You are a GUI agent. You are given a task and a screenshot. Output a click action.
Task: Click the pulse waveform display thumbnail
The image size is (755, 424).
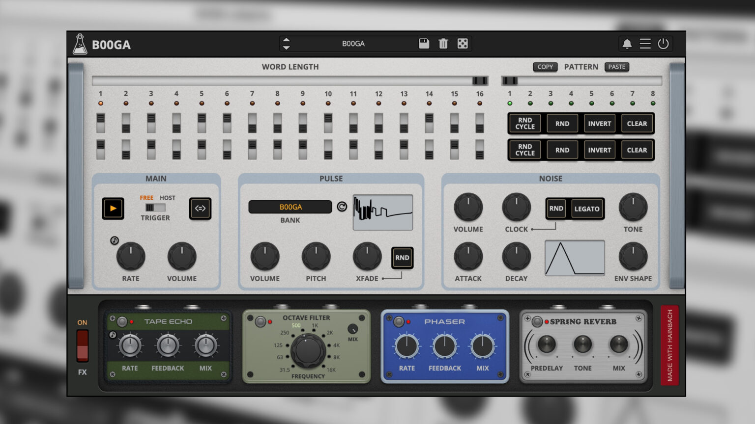tap(382, 212)
